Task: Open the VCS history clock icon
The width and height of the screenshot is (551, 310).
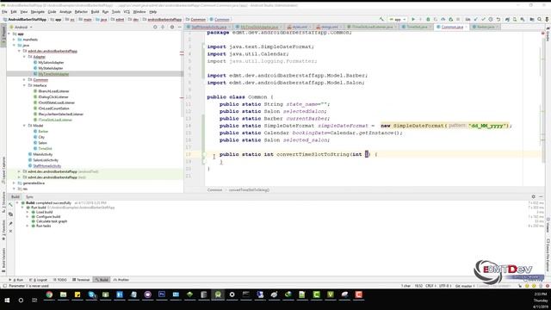Action: [491, 19]
